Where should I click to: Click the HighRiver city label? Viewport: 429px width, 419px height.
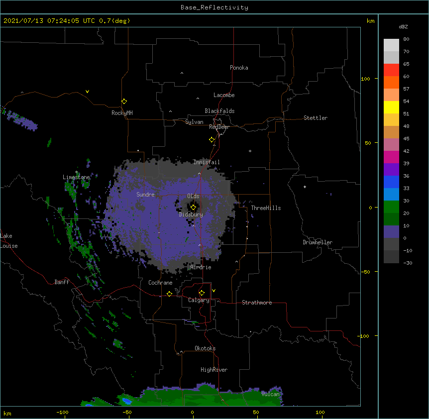pyautogui.click(x=214, y=370)
